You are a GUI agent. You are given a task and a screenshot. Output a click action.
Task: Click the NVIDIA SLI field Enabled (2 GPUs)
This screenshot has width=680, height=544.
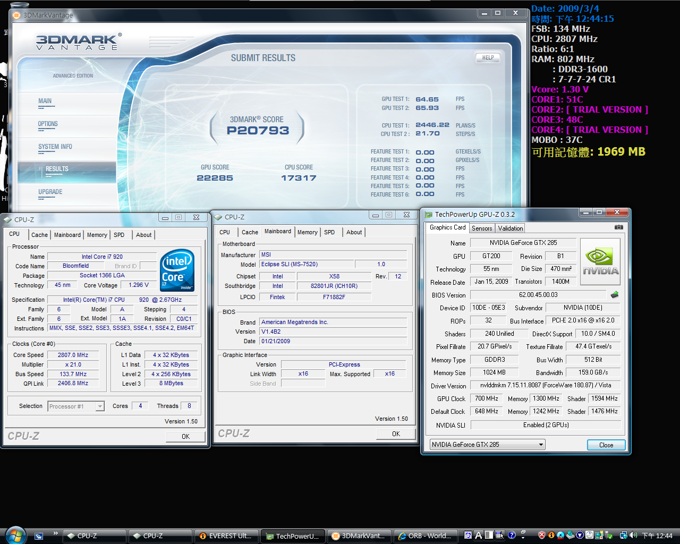546,425
